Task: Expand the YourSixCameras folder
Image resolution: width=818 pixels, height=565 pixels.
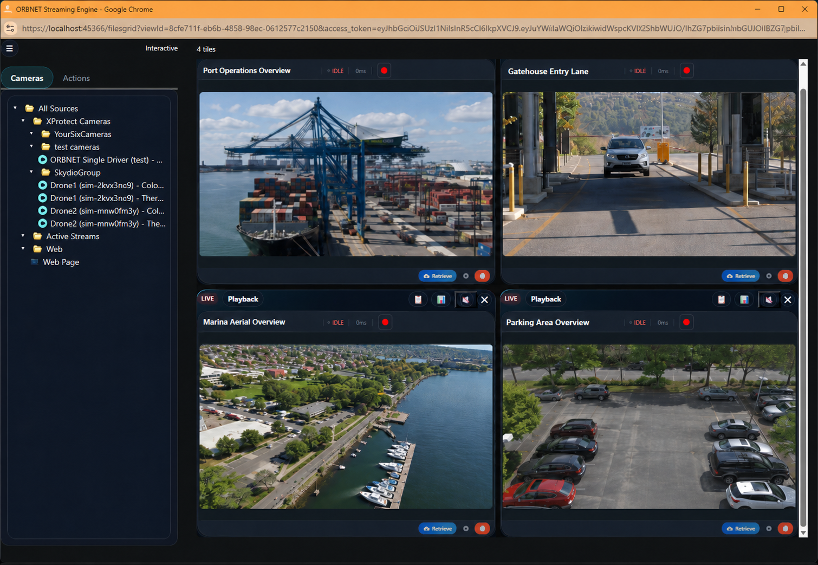Action: pyautogui.click(x=31, y=133)
